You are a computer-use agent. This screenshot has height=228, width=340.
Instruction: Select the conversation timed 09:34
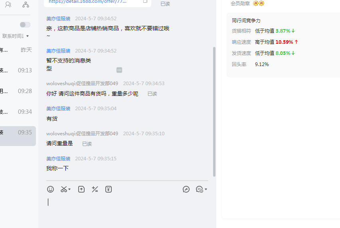18,112
